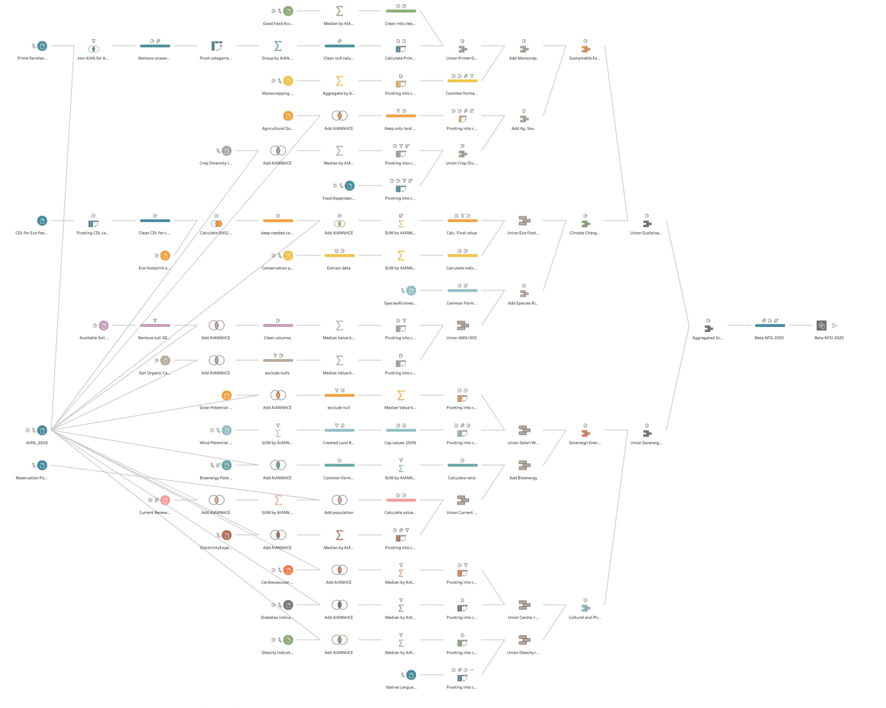Select the Prime farmland input node
The width and height of the screenshot is (886, 708).
coord(42,46)
